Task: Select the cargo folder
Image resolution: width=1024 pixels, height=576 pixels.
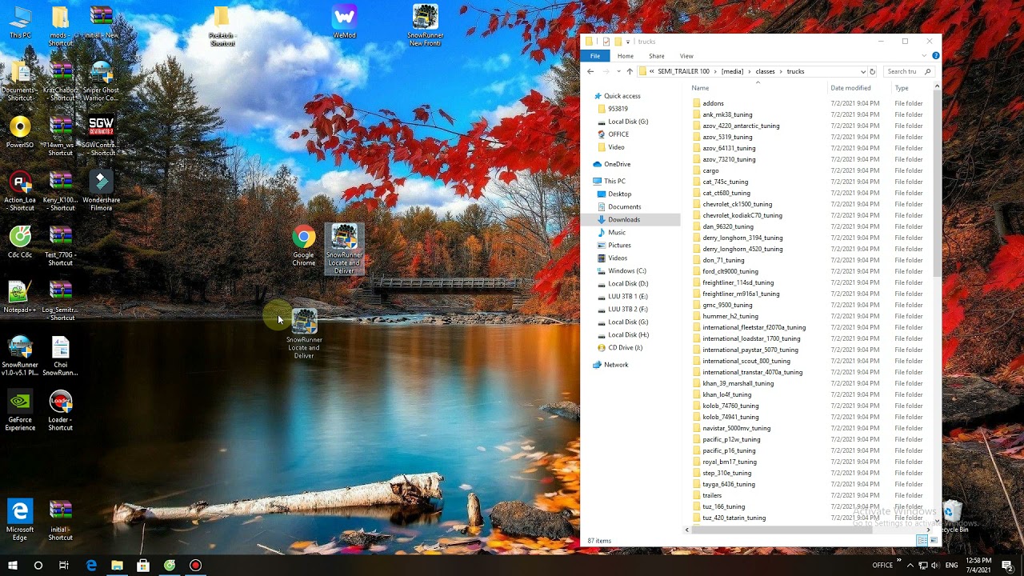Action: point(710,170)
